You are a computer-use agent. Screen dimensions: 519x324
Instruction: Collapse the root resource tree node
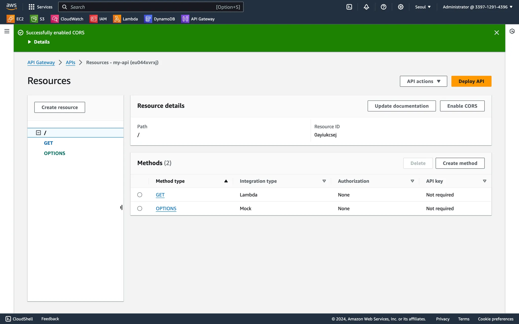click(39, 133)
